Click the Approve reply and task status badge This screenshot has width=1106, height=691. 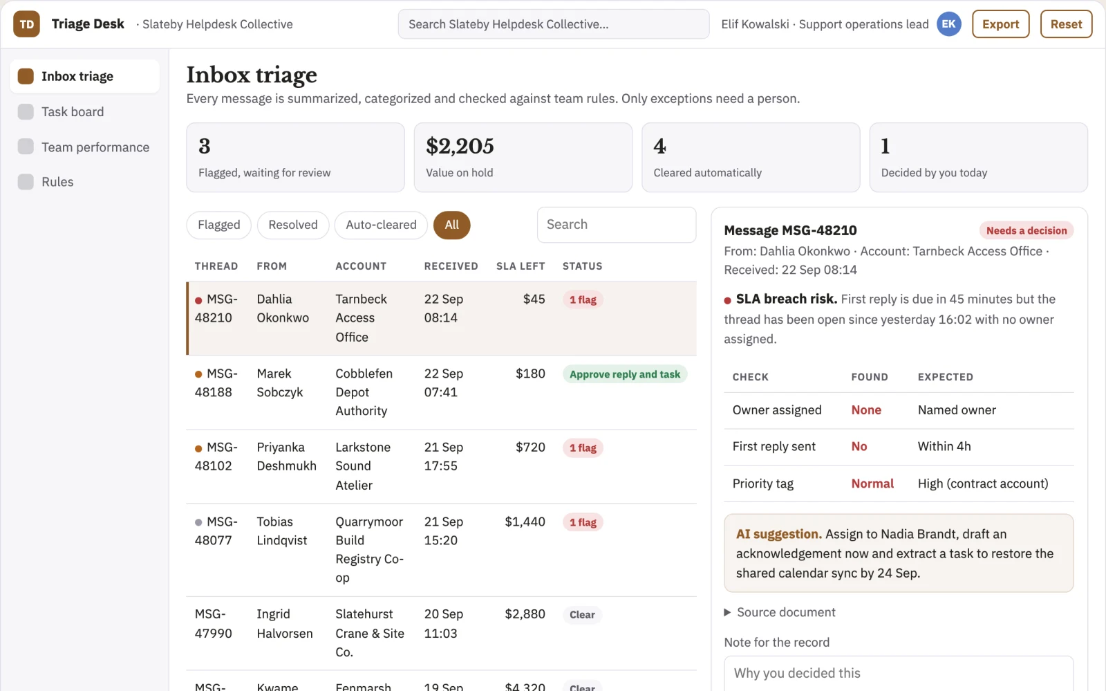[625, 374]
